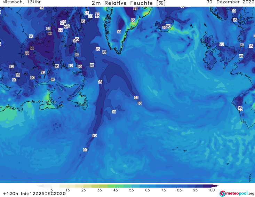Click the '99' contour label on northern Greenland
Viewport: 255px width, 197px height.
tap(135, 8)
